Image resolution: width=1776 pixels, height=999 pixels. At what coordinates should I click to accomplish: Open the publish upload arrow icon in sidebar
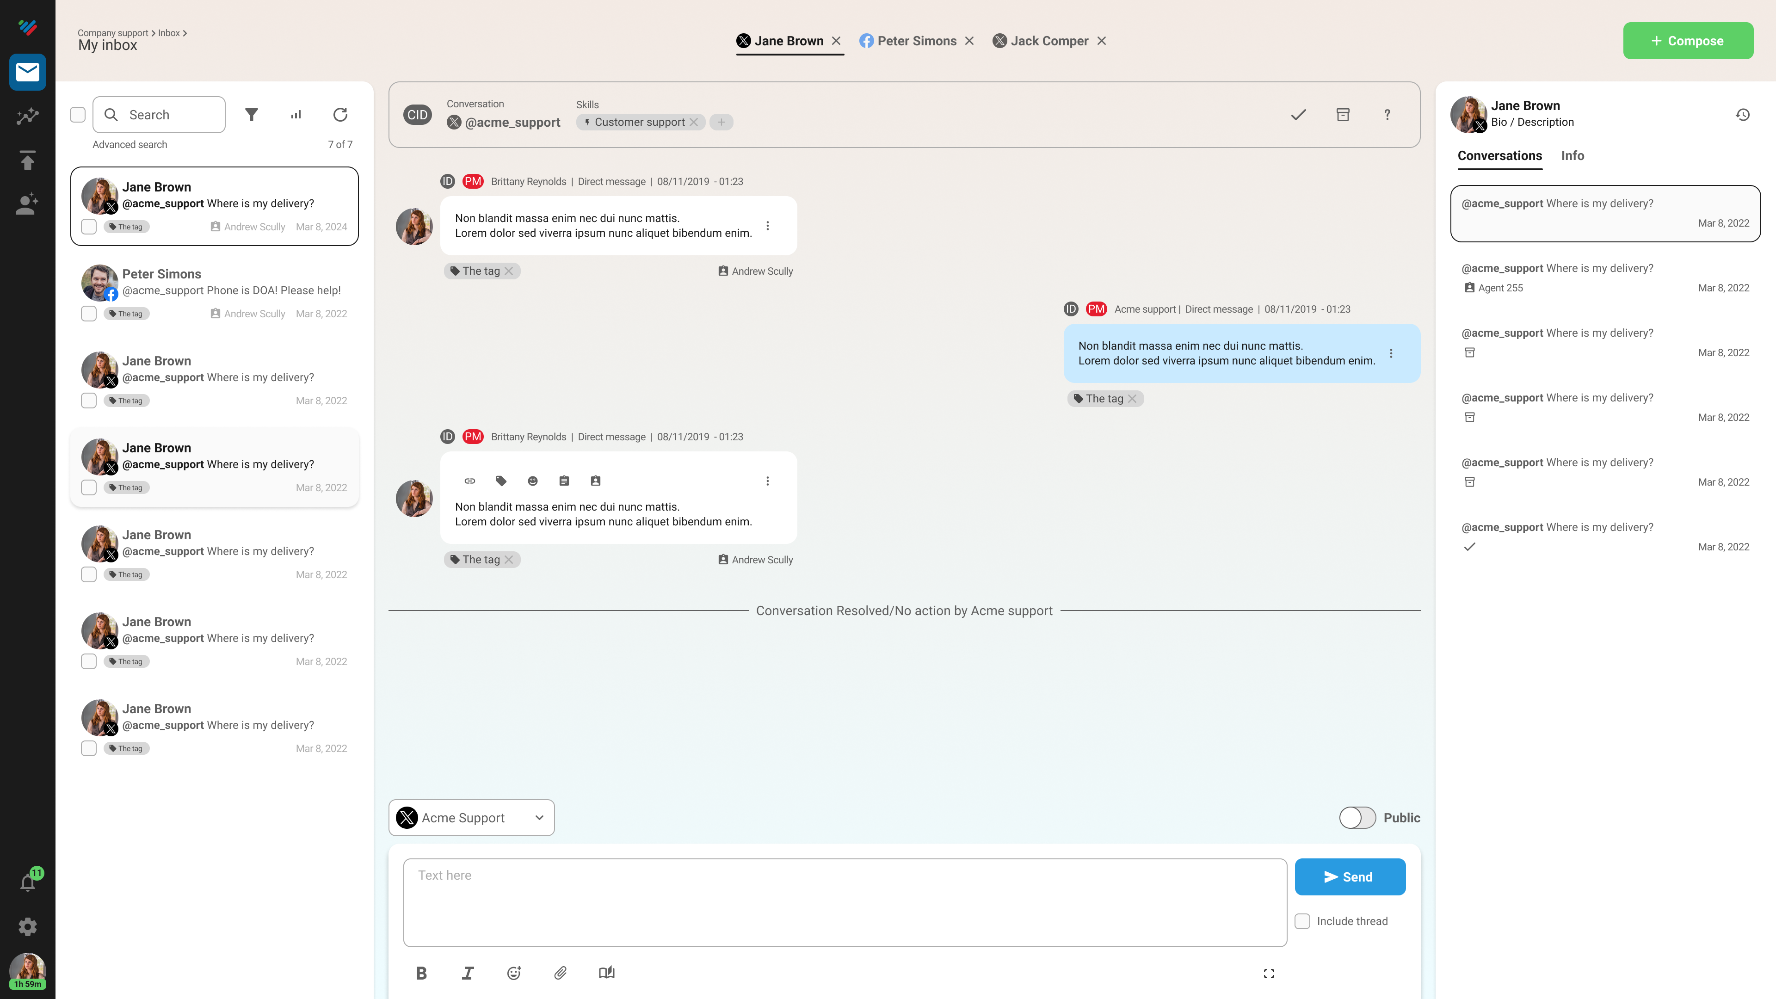click(x=28, y=160)
